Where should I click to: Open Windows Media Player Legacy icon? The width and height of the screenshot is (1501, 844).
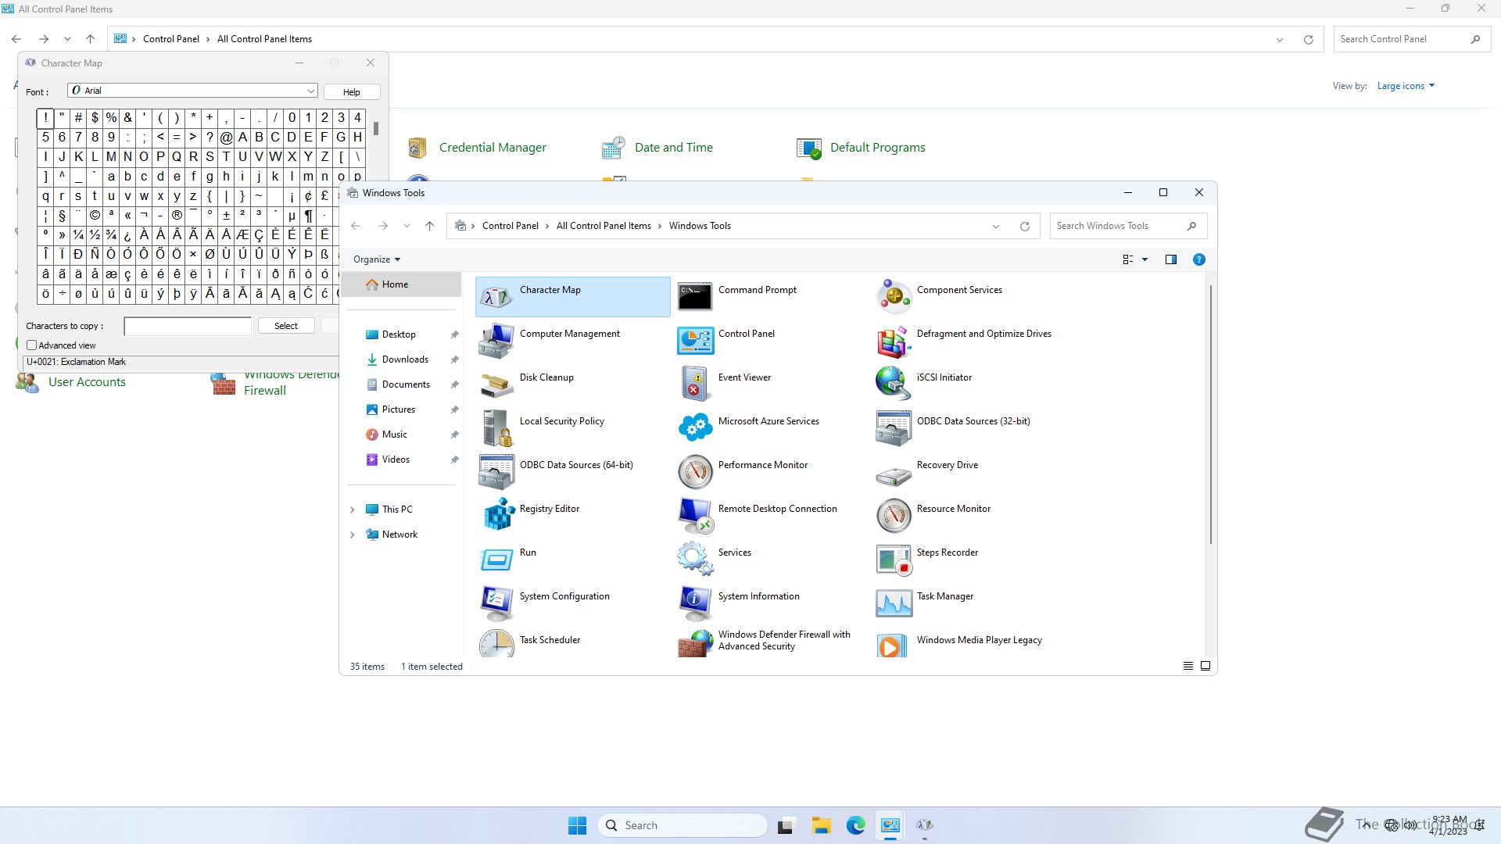894,644
